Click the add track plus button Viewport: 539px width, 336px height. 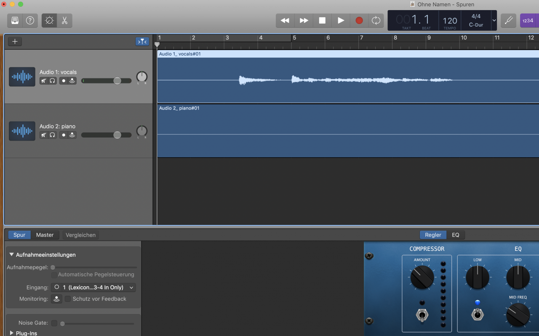click(15, 41)
